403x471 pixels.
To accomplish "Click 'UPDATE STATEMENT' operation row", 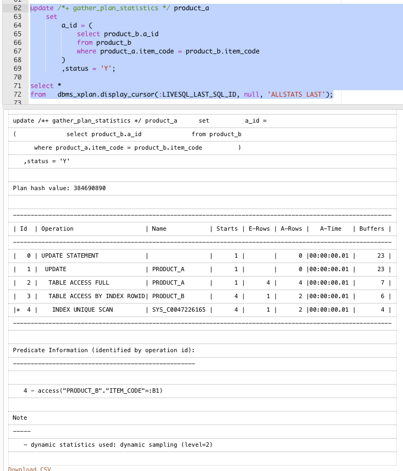I will point(202,256).
